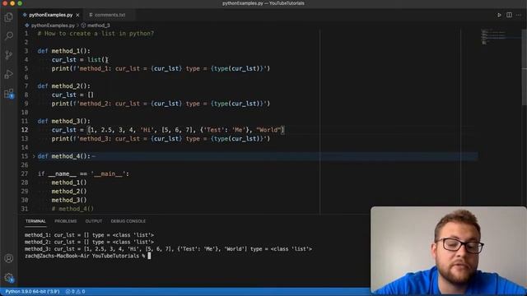
Task: Open Source Control view
Action: coord(9,55)
